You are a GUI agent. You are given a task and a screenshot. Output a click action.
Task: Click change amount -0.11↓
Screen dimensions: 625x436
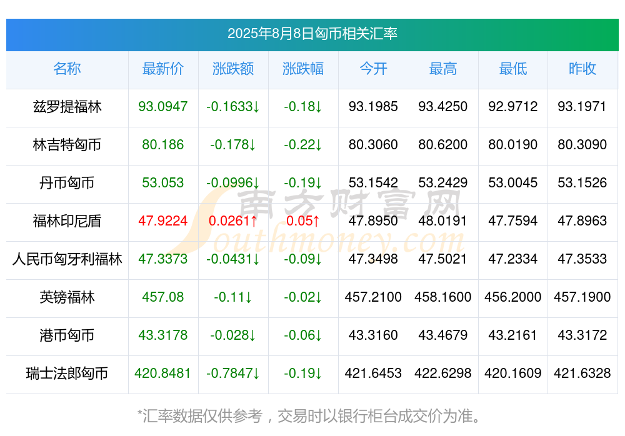232,297
